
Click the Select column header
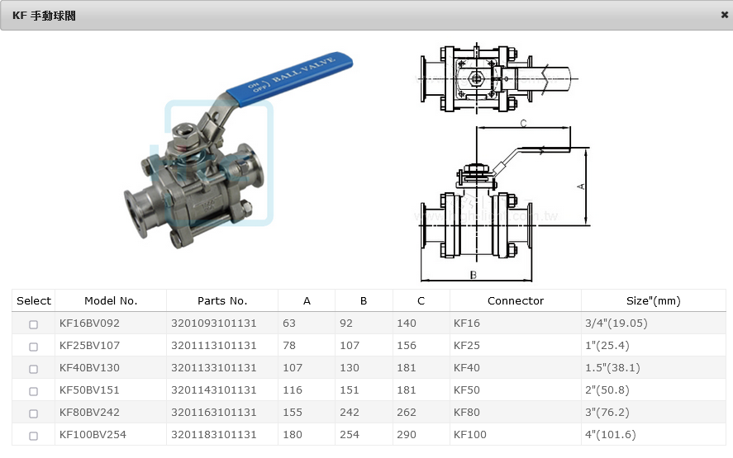pos(34,301)
